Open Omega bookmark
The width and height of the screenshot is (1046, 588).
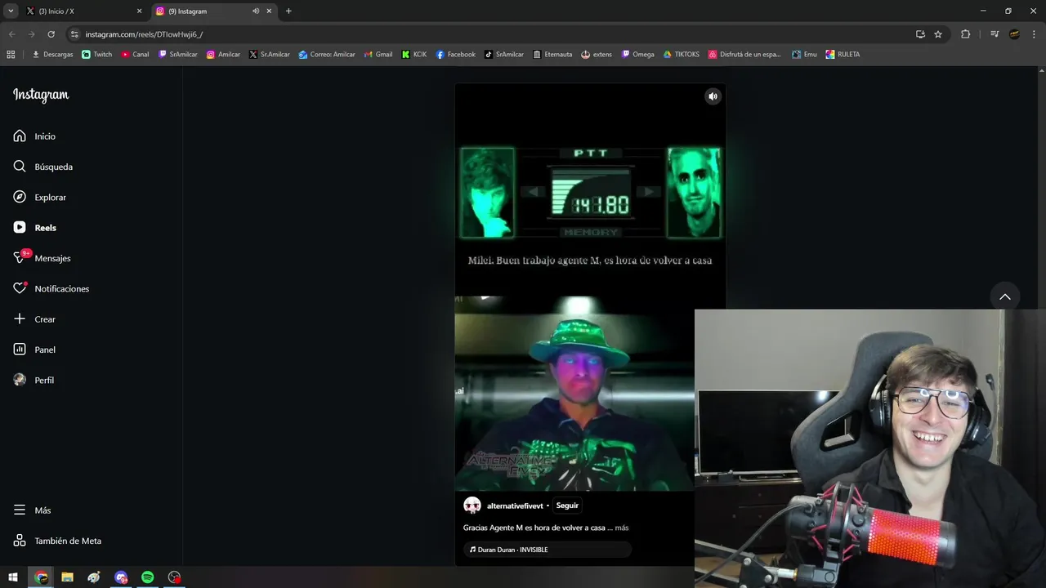point(638,55)
